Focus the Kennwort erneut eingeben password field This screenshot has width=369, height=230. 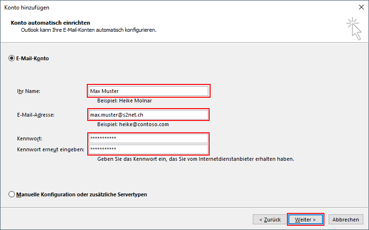click(x=148, y=149)
